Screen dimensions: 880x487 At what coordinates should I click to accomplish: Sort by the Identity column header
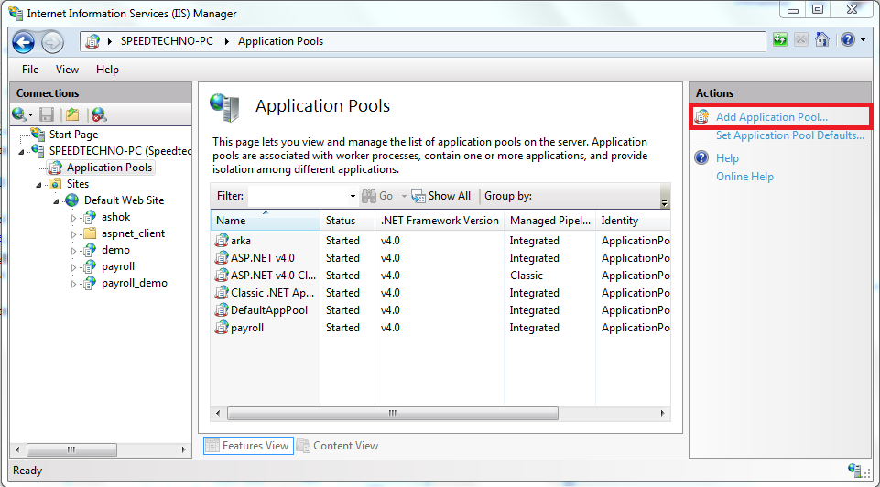pos(633,221)
